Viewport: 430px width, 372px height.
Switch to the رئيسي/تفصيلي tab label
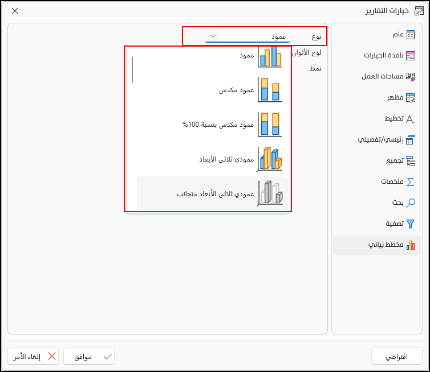(x=380, y=140)
